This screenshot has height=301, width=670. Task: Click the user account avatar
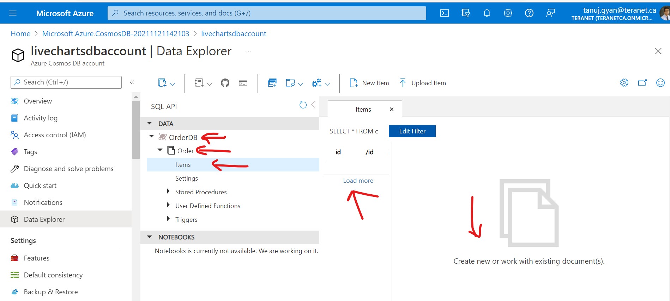point(665,13)
